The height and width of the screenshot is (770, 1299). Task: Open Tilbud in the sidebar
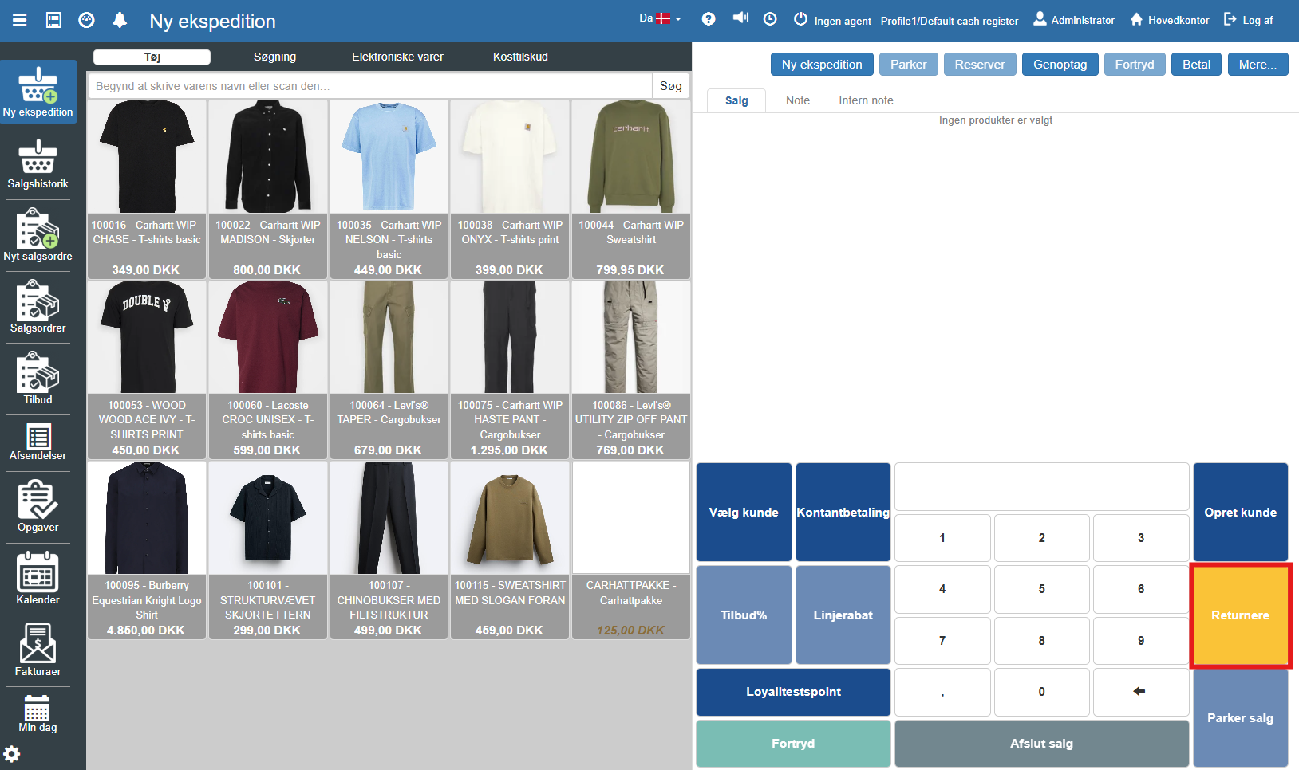coord(38,379)
